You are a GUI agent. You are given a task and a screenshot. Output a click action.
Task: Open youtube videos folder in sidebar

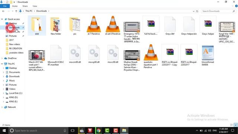(x=16, y=53)
